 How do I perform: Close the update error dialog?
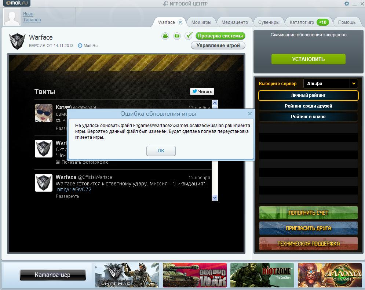250,113
